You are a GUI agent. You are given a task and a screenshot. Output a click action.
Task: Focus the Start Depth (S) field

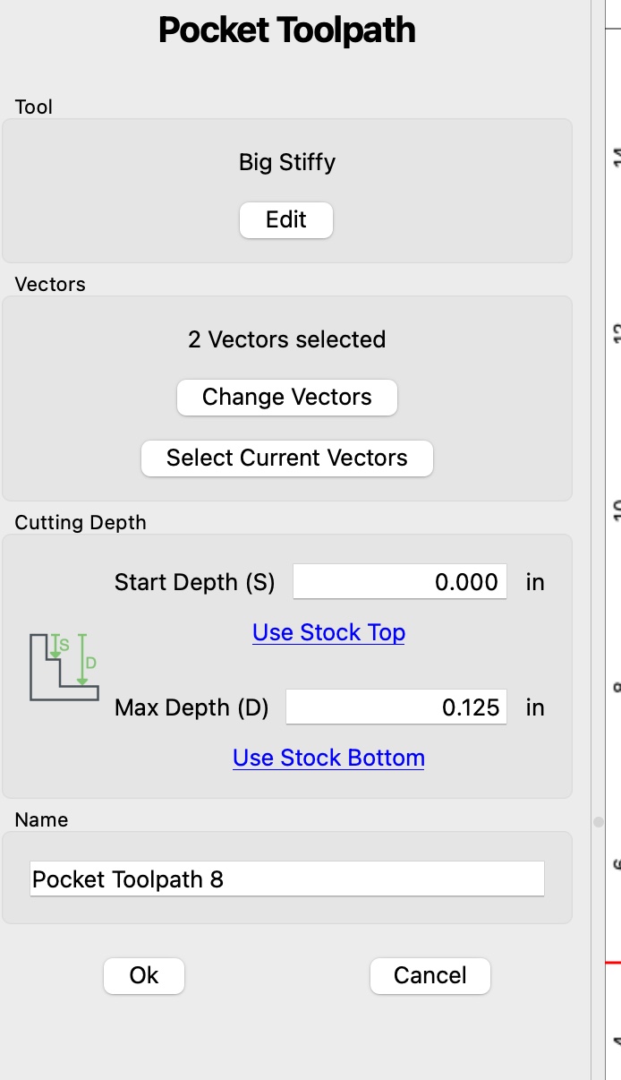400,582
